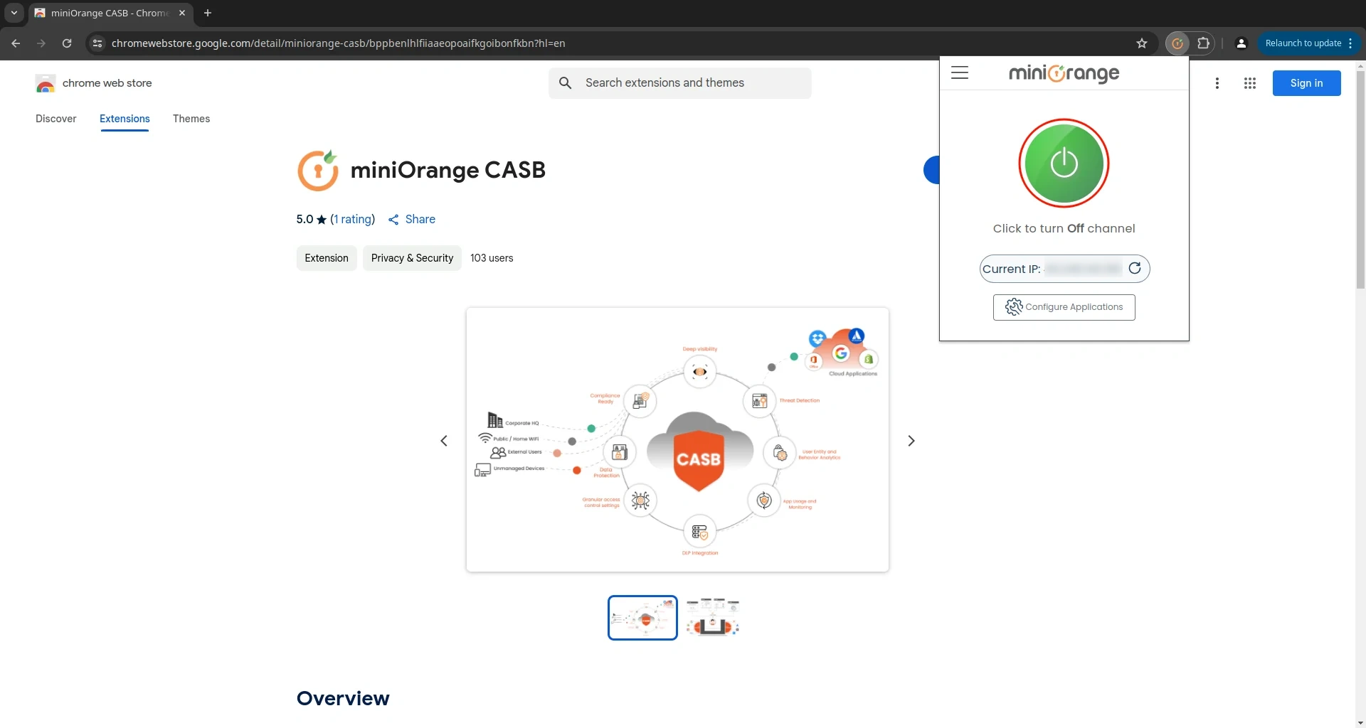Screen dimensions: 1366x728
Task: Click the miniOrange extension toolbar icon
Action: point(1177,43)
